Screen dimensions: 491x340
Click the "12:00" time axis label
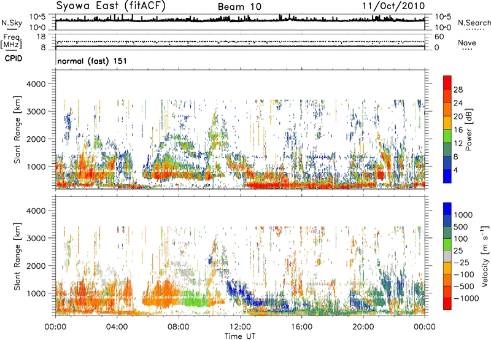(240, 327)
